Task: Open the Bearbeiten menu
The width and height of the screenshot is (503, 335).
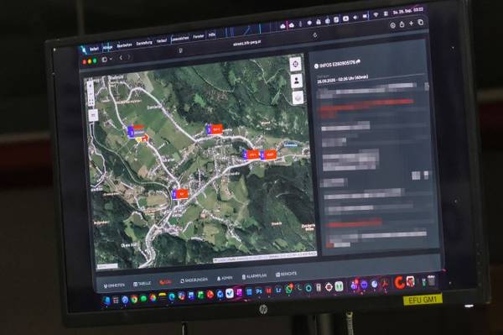Action: tap(124, 45)
